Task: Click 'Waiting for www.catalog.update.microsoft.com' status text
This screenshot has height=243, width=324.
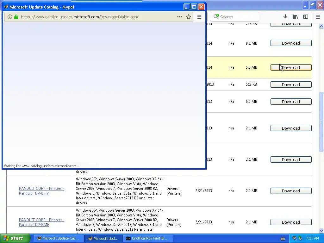Action: point(41,166)
